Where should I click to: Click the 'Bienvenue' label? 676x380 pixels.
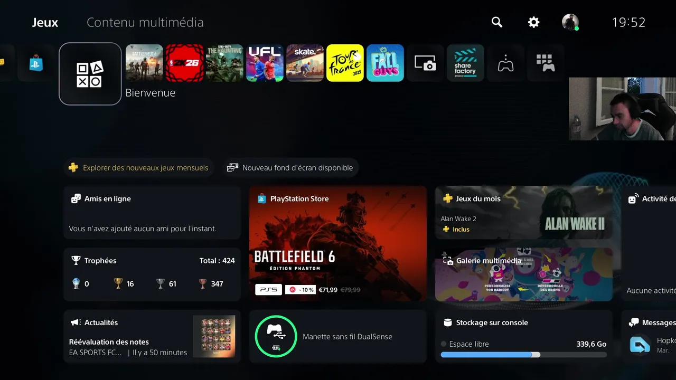(151, 93)
